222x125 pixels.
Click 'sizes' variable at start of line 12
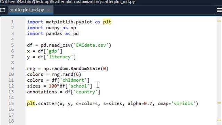pos(34,86)
